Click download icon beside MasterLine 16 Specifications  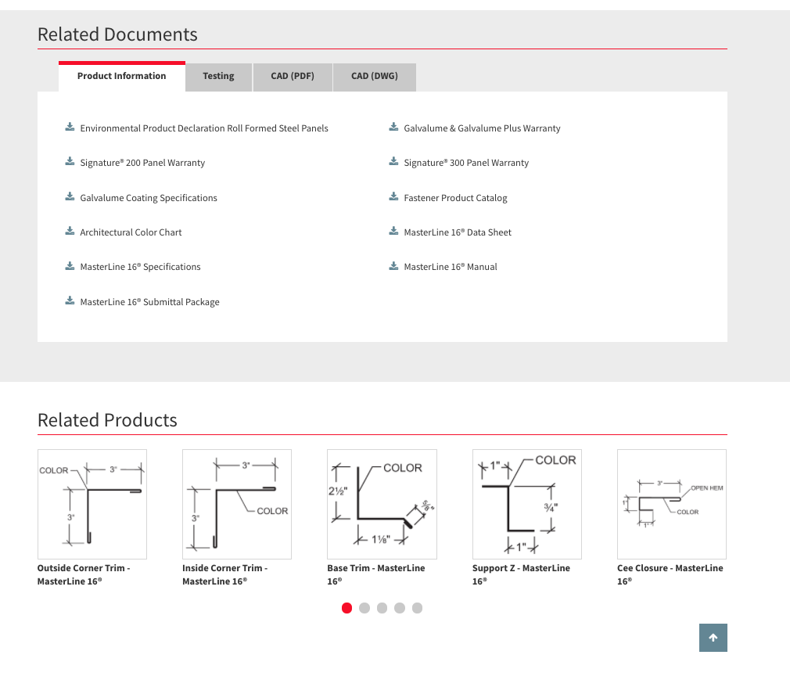pyautogui.click(x=70, y=265)
